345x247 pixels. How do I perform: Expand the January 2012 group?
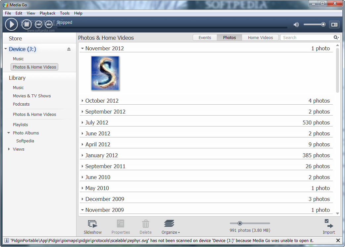(x=82, y=155)
